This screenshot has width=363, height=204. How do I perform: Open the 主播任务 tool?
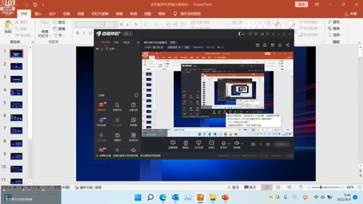pyautogui.click(x=133, y=107)
